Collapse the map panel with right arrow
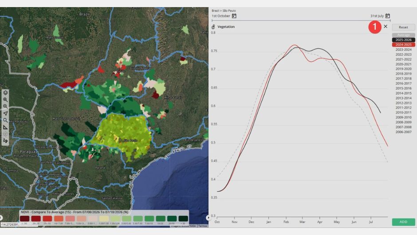This screenshot has width=417, height=235. coord(208,218)
